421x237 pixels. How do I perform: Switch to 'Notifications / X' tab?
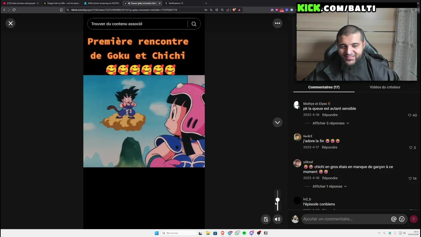[183, 3]
